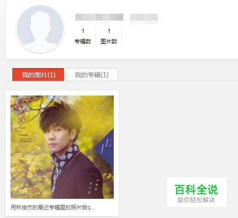Click the green 百科全说 logo text

coord(196,190)
